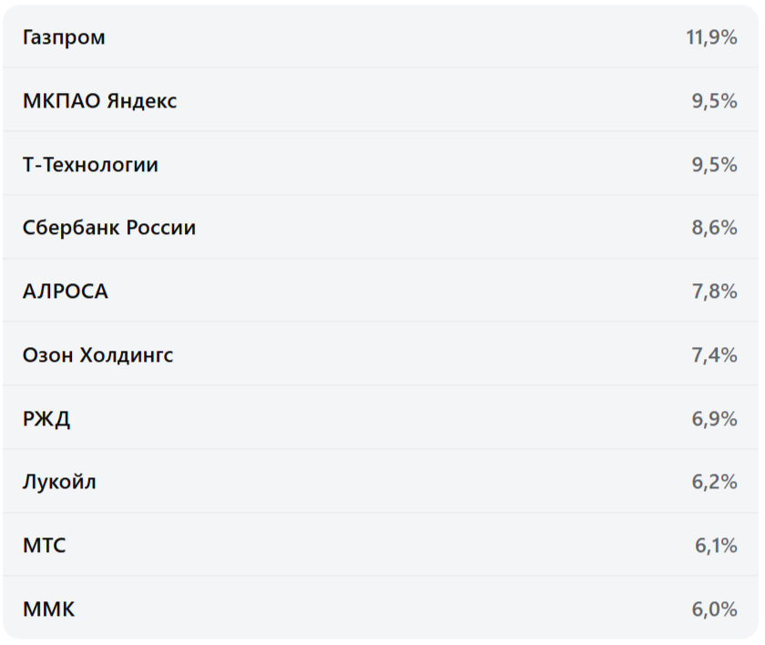This screenshot has width=765, height=645.
Task: Click the 9,5% value beside Т-Технологии
Action: point(714,165)
